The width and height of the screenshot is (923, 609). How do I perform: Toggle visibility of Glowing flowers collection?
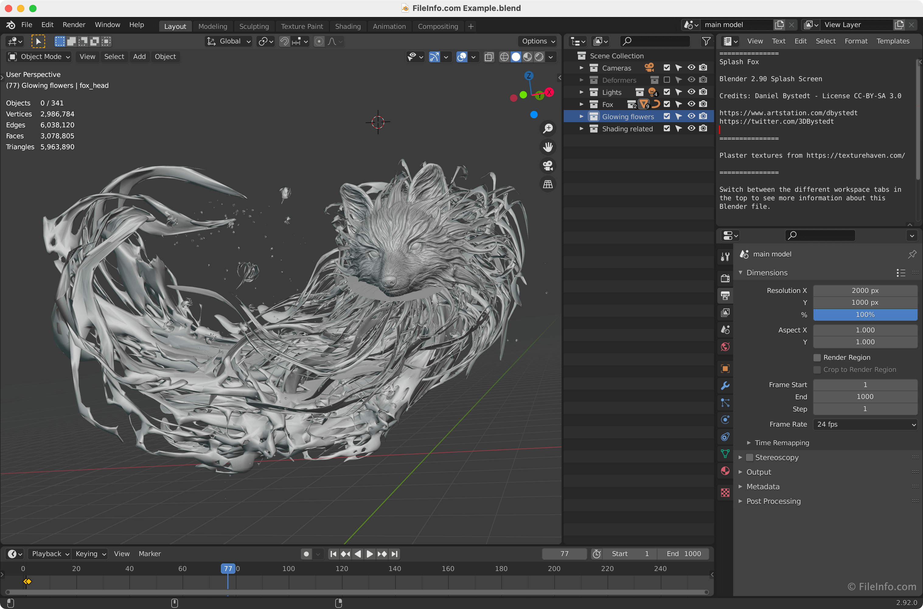692,116
